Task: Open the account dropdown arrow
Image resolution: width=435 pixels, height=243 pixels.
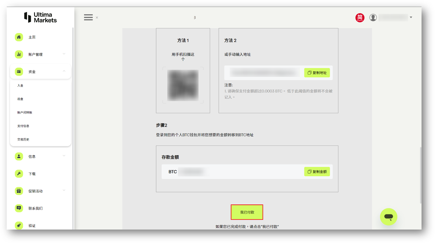Action: 411,17
